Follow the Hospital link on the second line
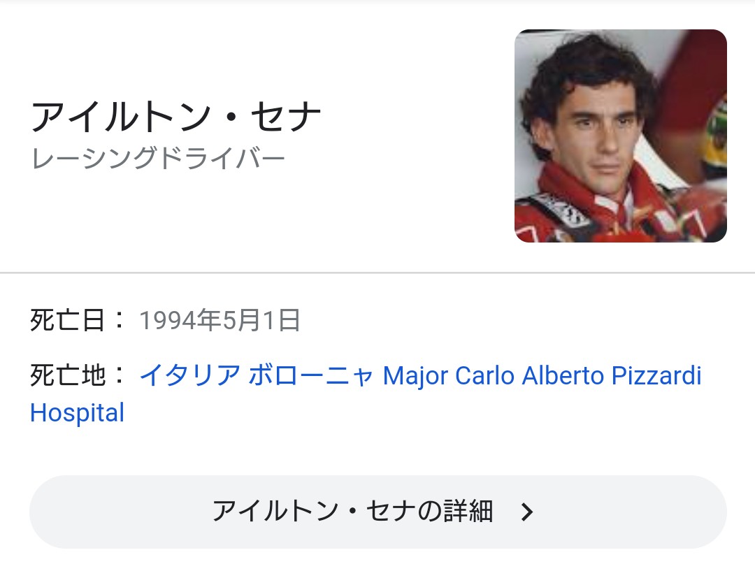Viewport: 755px width, 578px height. point(77,413)
